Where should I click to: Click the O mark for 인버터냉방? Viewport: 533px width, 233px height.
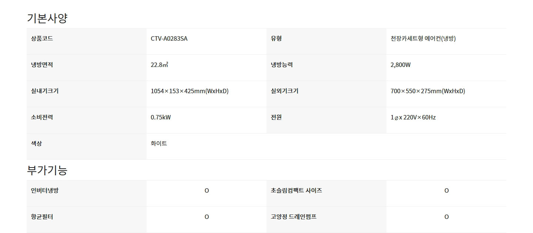[x=207, y=191]
